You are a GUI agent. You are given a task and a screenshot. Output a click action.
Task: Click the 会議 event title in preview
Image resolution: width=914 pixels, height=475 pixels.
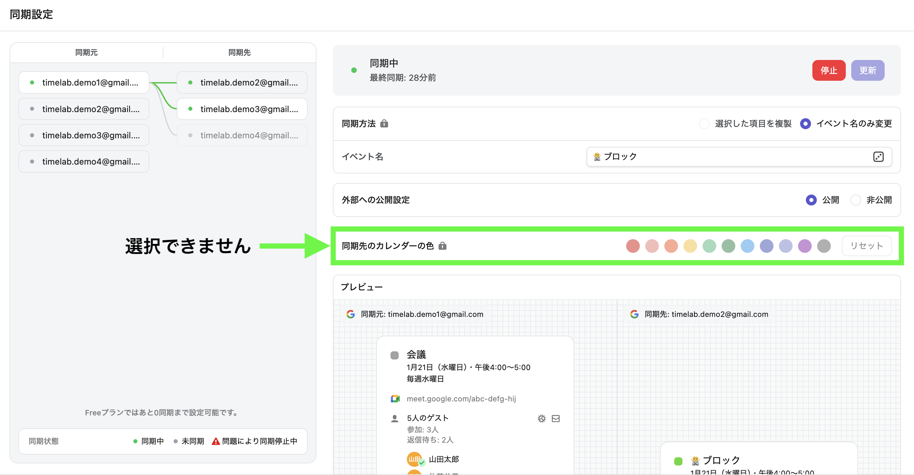[416, 354]
